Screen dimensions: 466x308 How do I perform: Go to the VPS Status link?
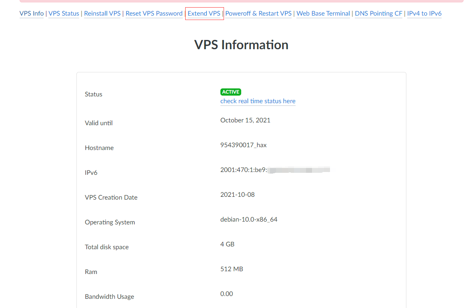(x=64, y=14)
